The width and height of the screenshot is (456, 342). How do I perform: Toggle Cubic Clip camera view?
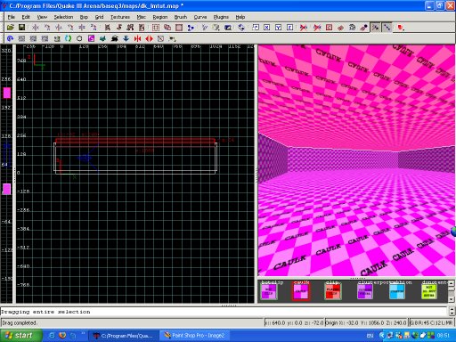coord(228,28)
